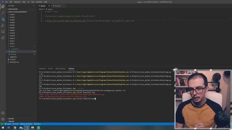Close the app.py editor tab
Image resolution: width=232 pixels, height=130 pixels.
click(x=49, y=6)
